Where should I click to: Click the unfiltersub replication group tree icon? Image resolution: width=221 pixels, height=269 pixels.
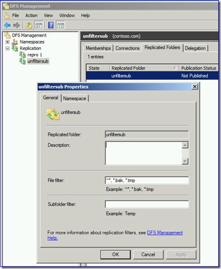click(22, 62)
